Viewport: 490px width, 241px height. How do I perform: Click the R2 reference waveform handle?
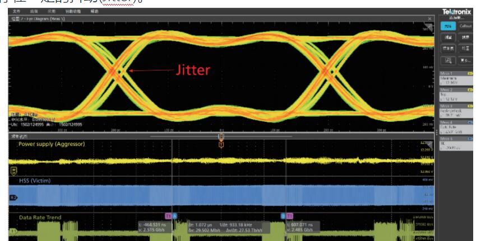pos(13,197)
